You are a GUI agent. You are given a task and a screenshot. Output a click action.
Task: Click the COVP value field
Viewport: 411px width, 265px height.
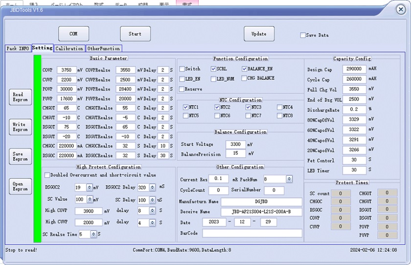[x=67, y=70]
